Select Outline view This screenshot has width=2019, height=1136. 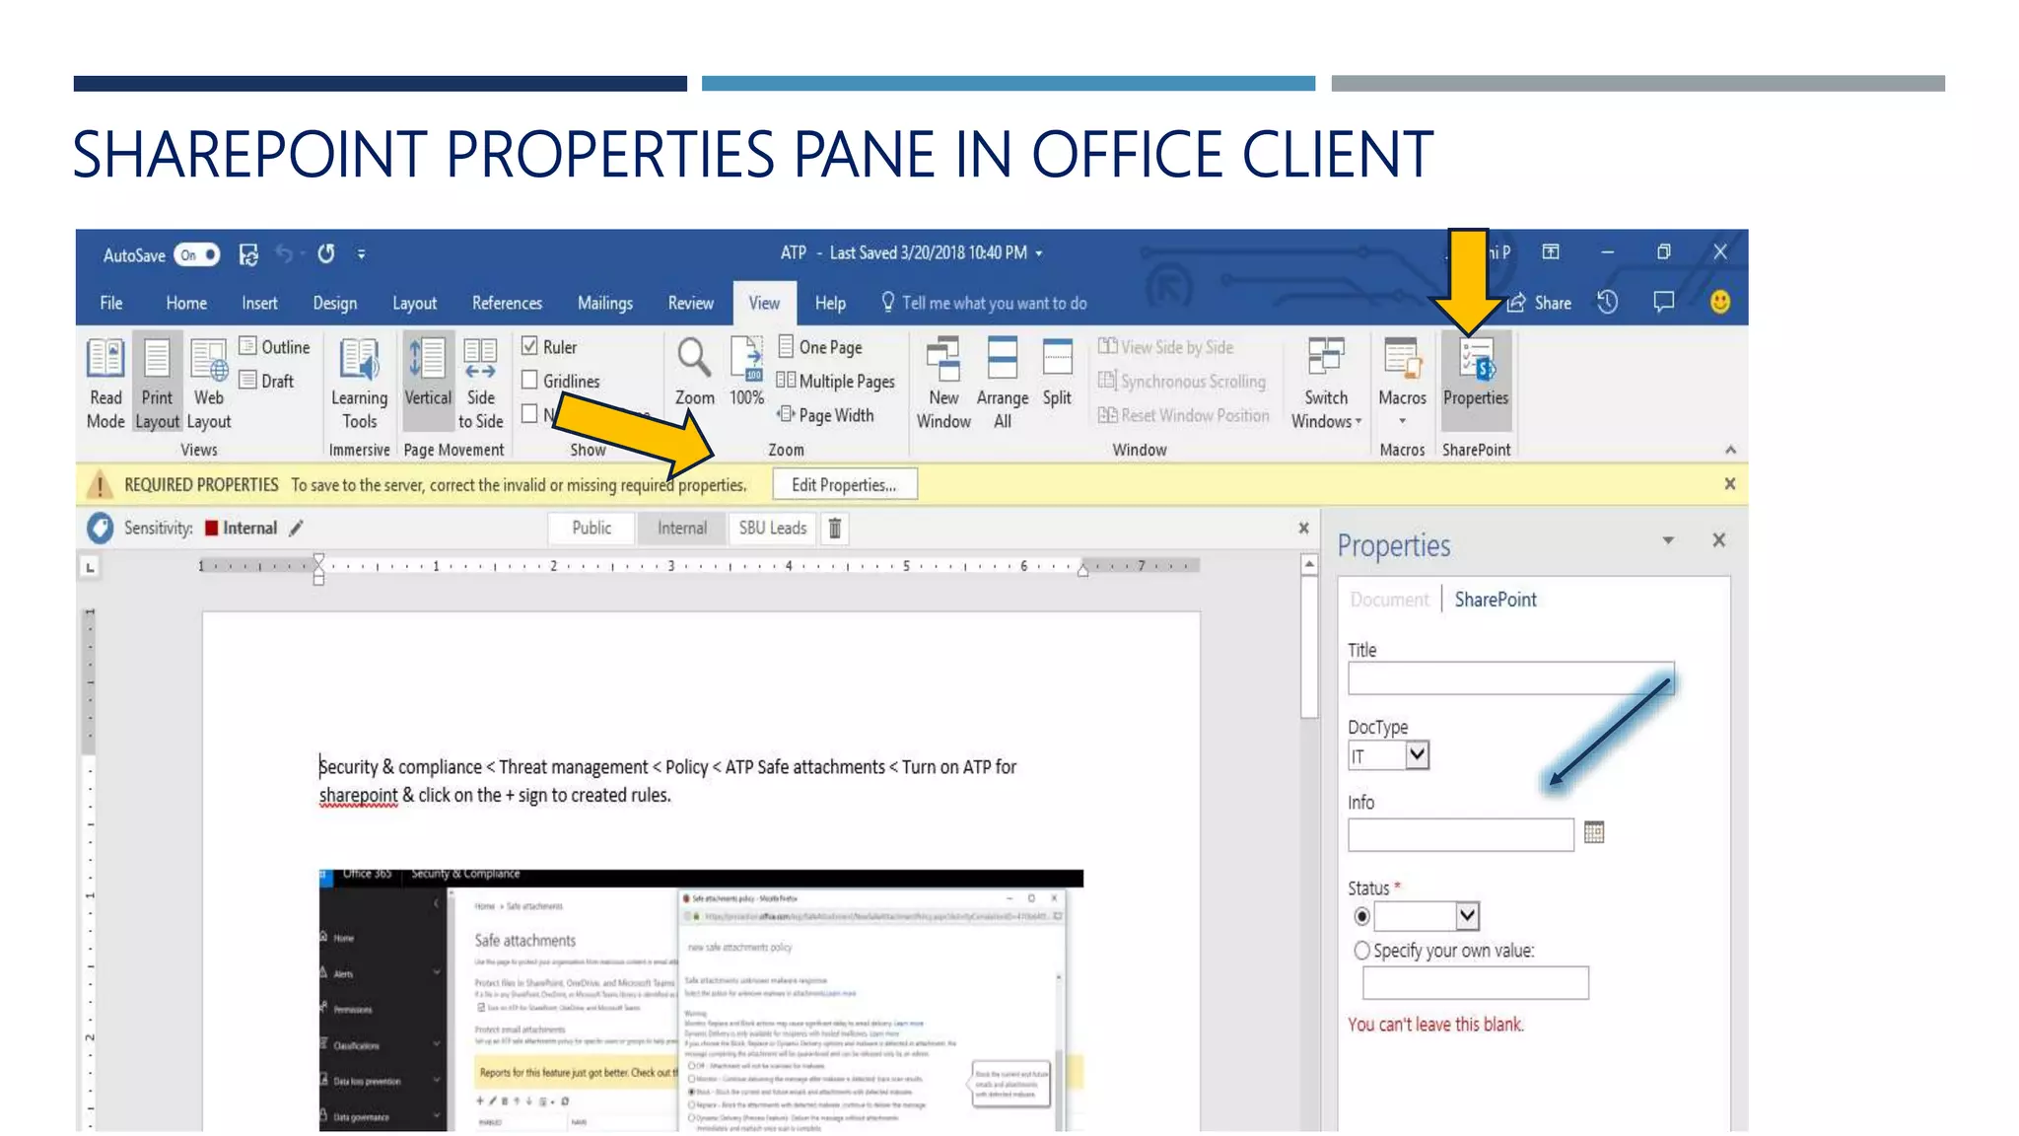[x=275, y=347]
